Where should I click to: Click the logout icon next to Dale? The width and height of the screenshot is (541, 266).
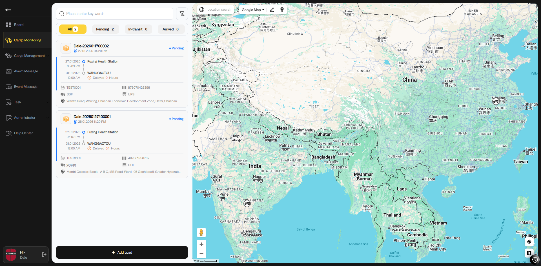[x=44, y=254]
